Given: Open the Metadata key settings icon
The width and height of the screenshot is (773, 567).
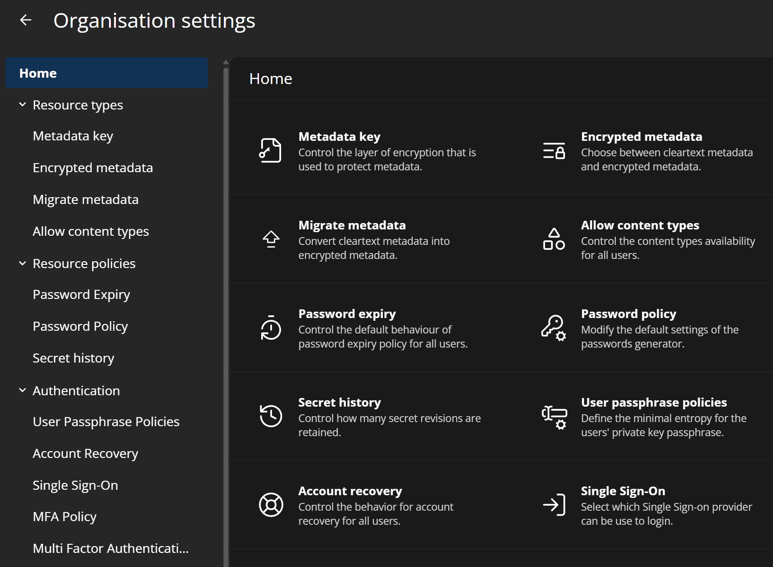Looking at the screenshot, I should click(x=271, y=150).
